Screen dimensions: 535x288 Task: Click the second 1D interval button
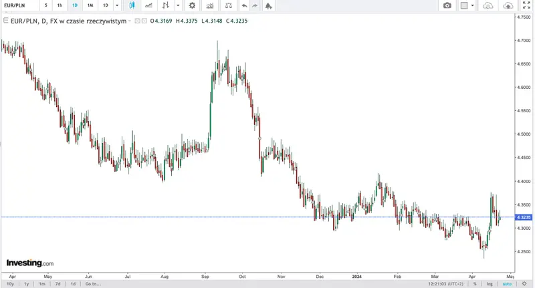point(106,5)
